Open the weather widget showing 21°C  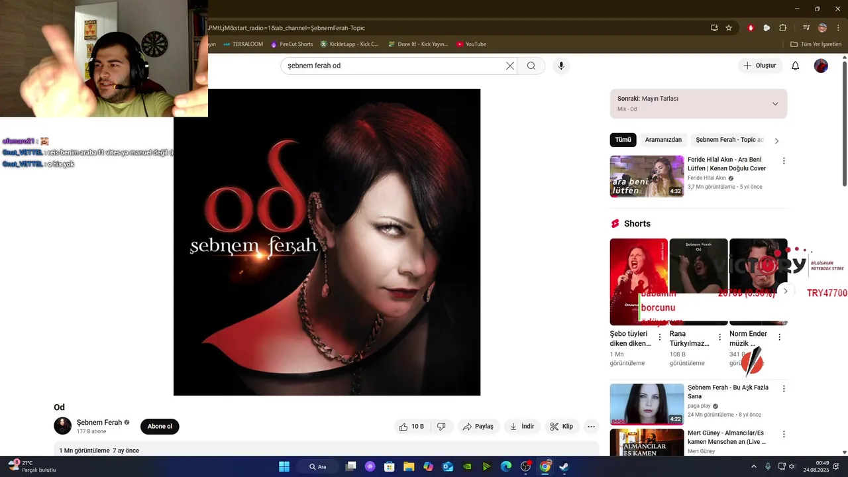[x=32, y=466]
